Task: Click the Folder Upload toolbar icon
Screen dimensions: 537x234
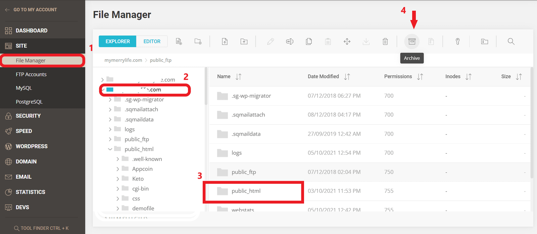Action: coord(244,42)
